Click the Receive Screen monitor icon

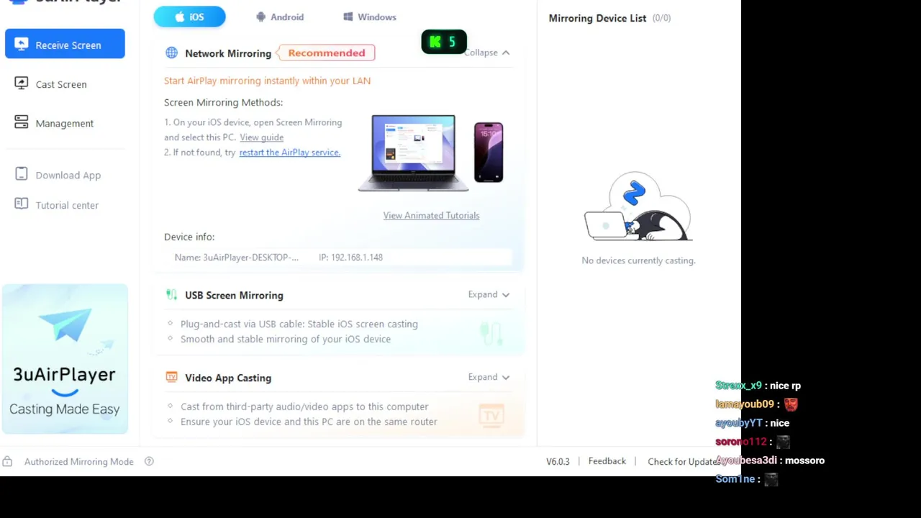(x=22, y=45)
